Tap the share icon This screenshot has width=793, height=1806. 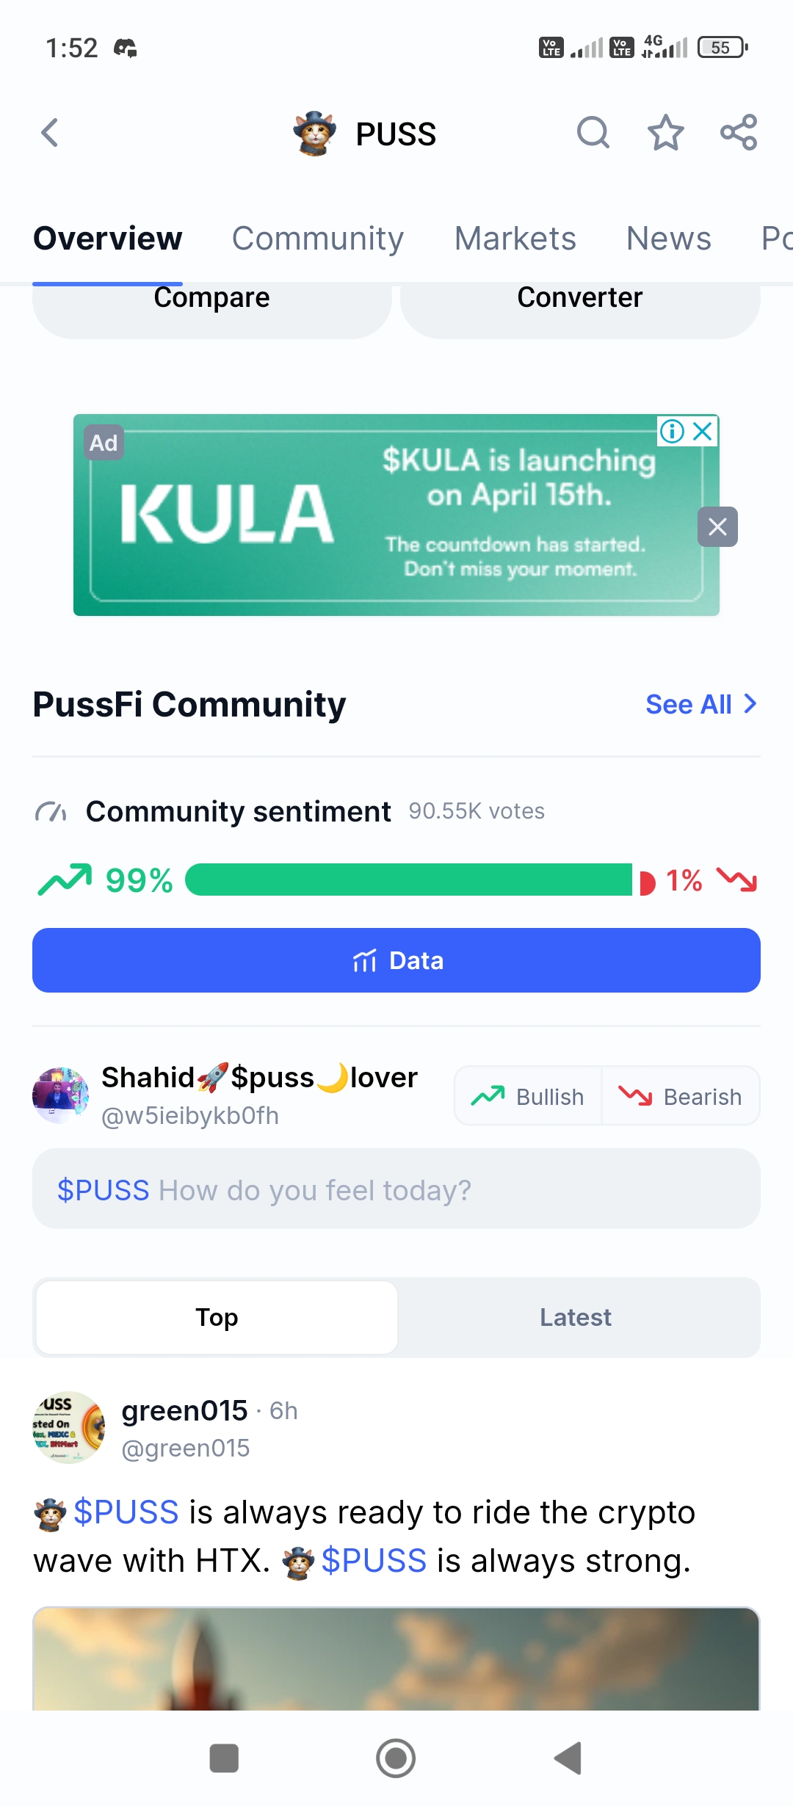(739, 133)
